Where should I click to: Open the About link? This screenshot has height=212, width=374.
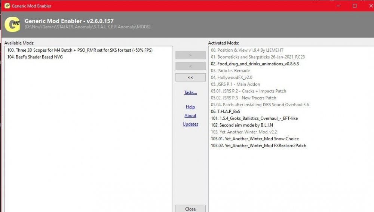(x=190, y=116)
